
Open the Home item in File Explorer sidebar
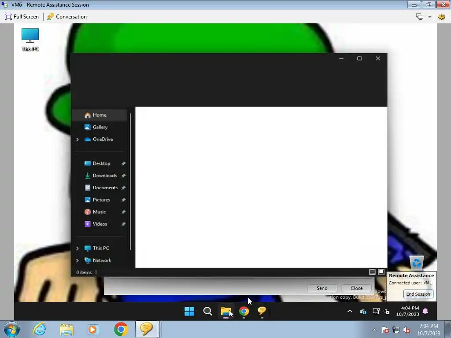[x=99, y=115]
